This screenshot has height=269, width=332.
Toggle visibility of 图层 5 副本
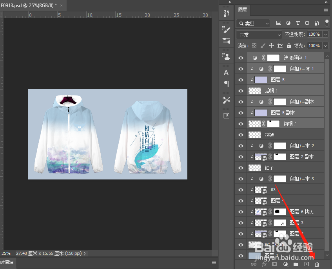(x=241, y=113)
